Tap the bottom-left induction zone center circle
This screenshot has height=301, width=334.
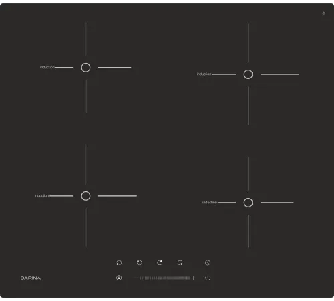pos(86,196)
